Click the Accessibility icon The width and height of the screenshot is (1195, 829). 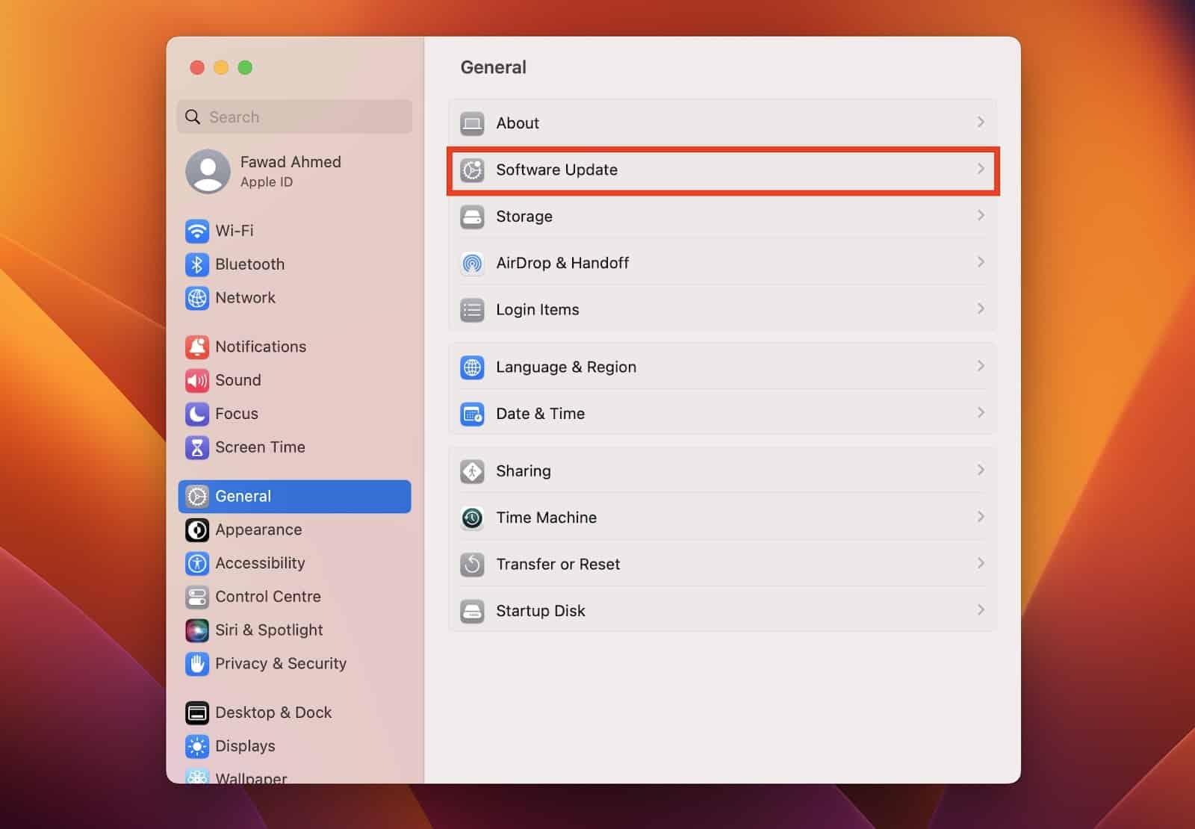pos(197,563)
